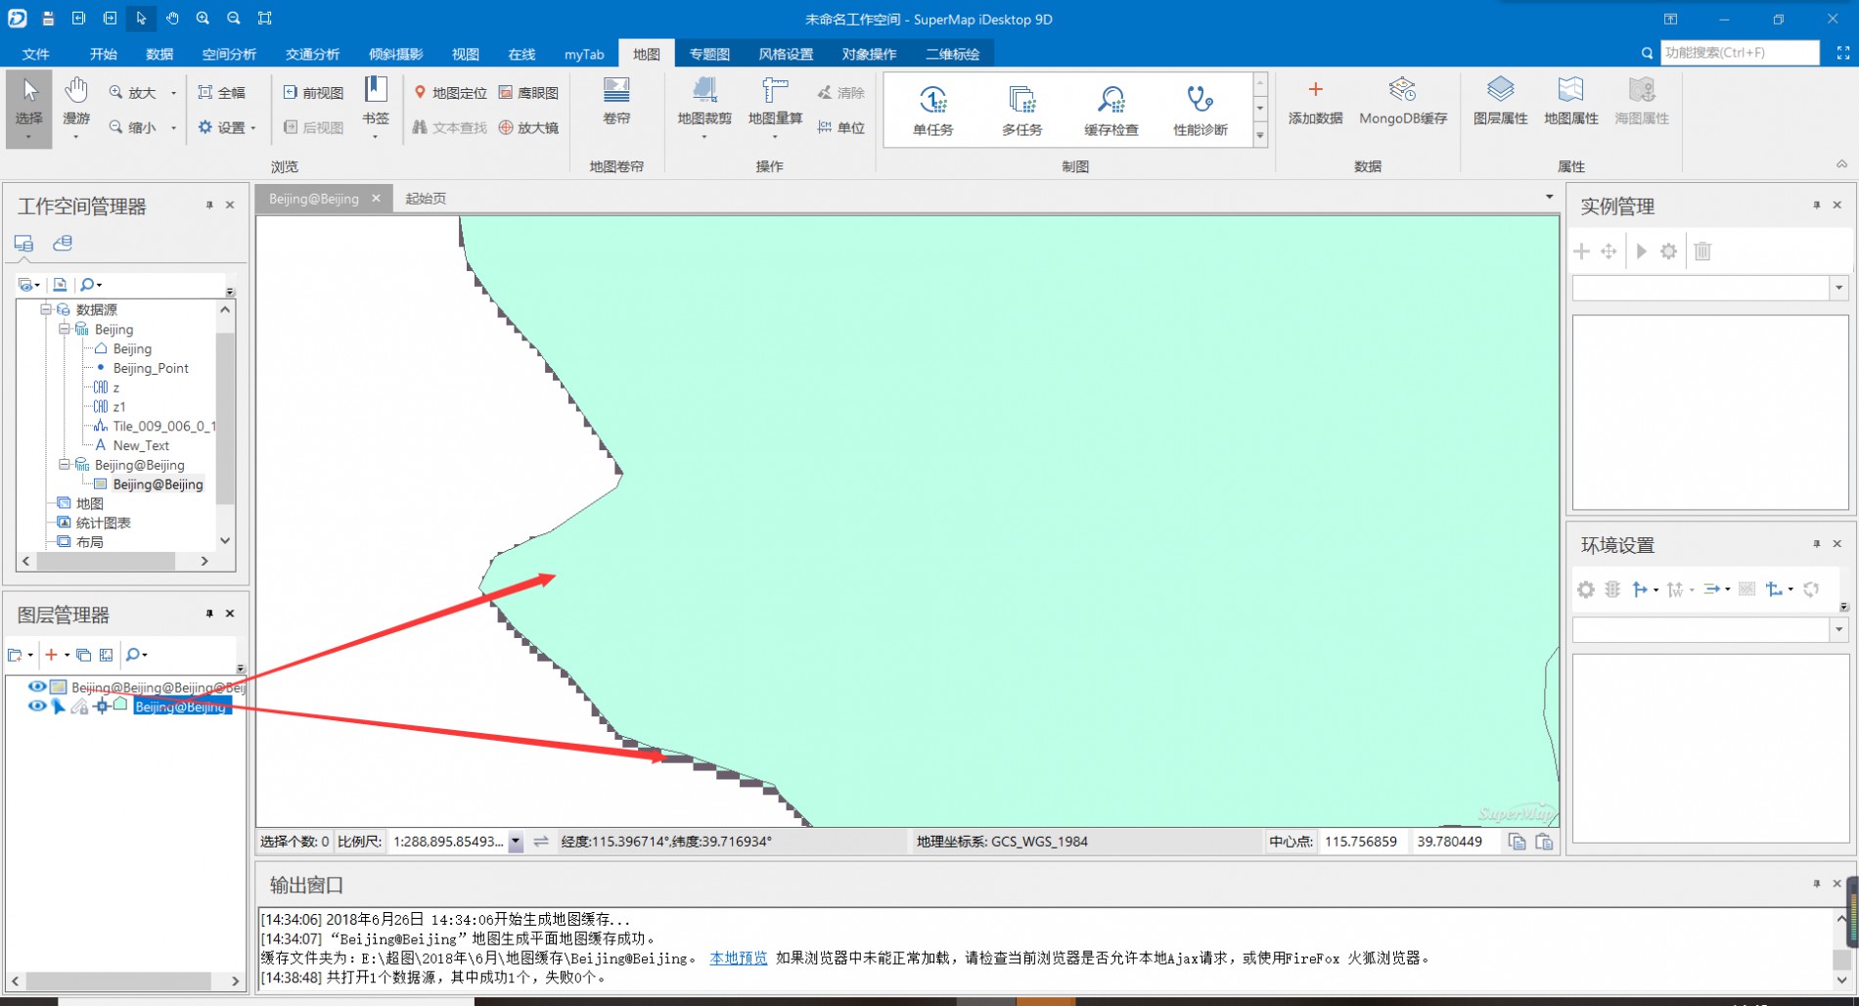Toggle visibility of selected Beijing@Beijing layer
The width and height of the screenshot is (1859, 1006).
tap(36, 707)
